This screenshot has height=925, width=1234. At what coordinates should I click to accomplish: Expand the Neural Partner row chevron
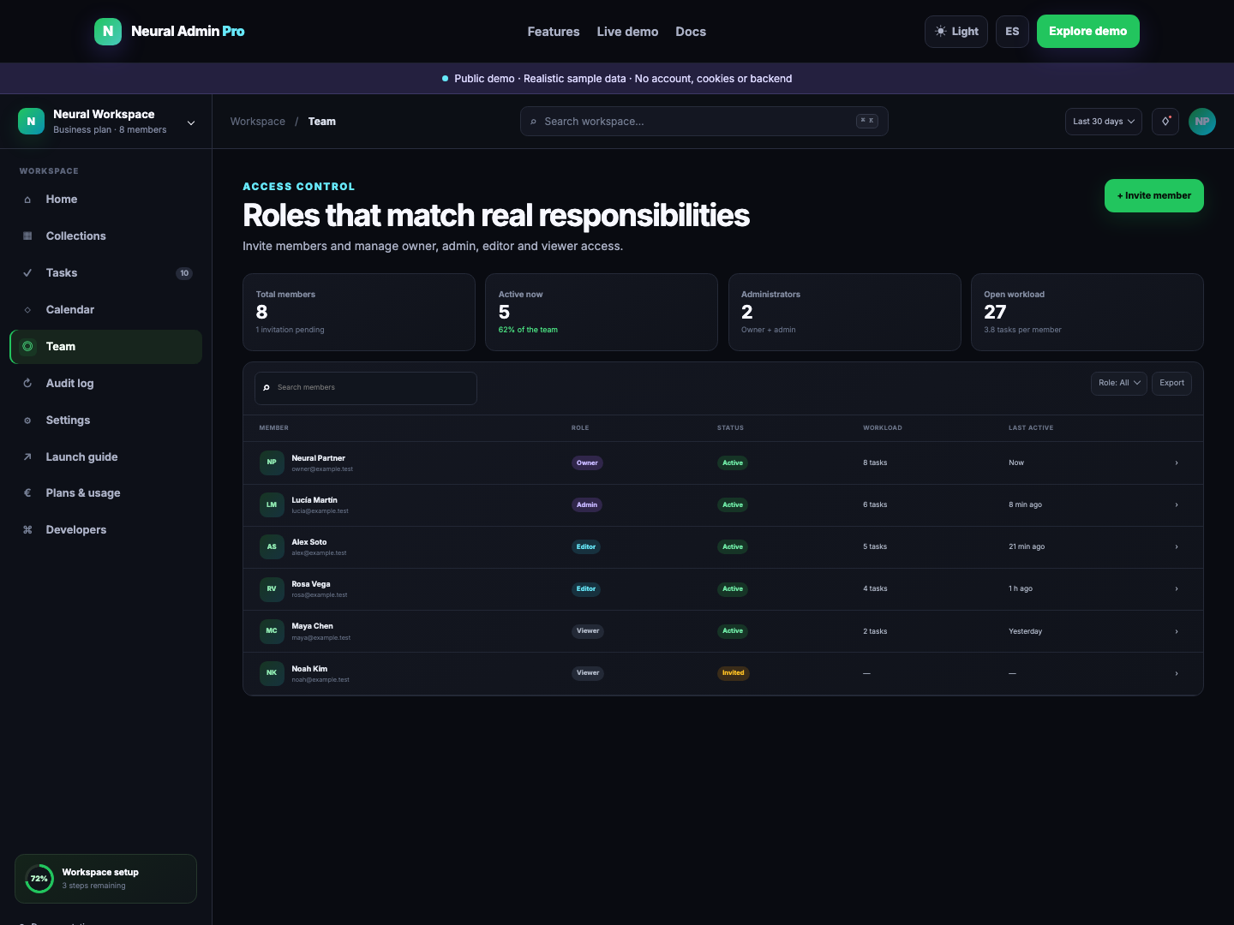1177,463
